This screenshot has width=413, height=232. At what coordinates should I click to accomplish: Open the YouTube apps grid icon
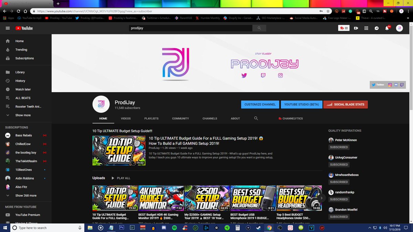coord(366,28)
